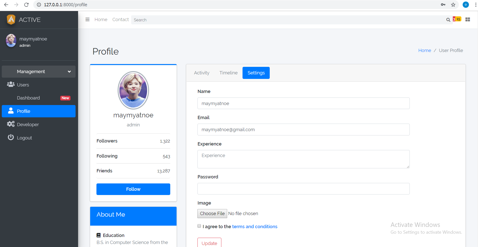Select Logout in the sidebar
Viewport: 478px width, 247px height.
(39, 138)
